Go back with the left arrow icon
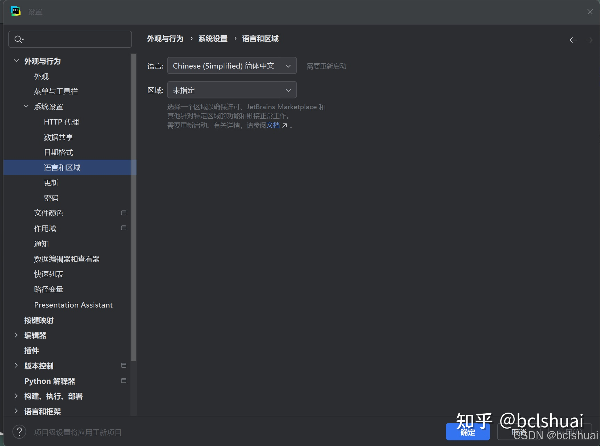Screen dimensions: 600x446 [x=573, y=40]
